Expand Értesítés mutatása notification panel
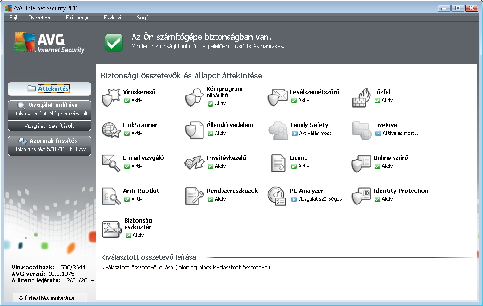 tap(50, 298)
